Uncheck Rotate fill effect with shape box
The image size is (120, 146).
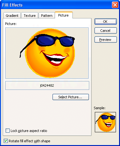point(6,141)
